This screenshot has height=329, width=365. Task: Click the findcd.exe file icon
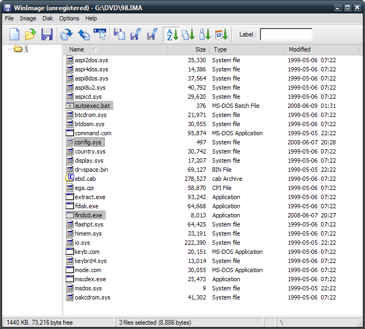coord(70,215)
